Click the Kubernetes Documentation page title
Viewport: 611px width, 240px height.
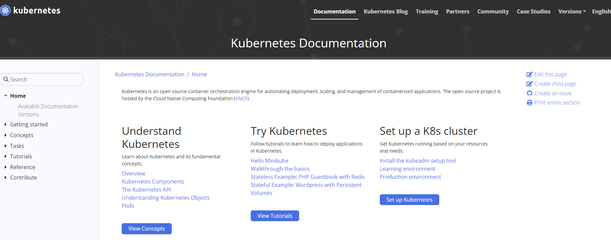pos(309,43)
